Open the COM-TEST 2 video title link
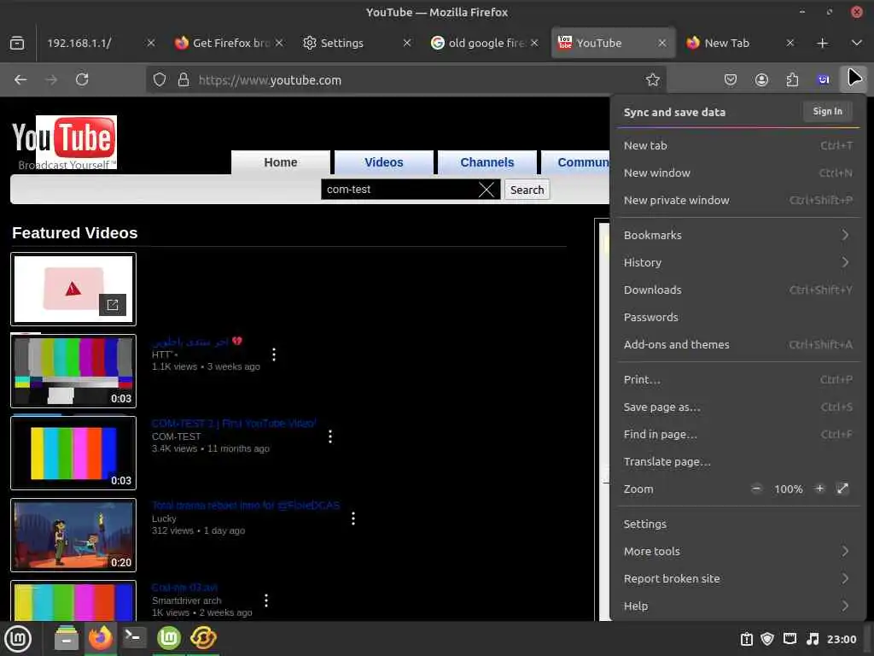This screenshot has height=656, width=874. click(x=234, y=424)
